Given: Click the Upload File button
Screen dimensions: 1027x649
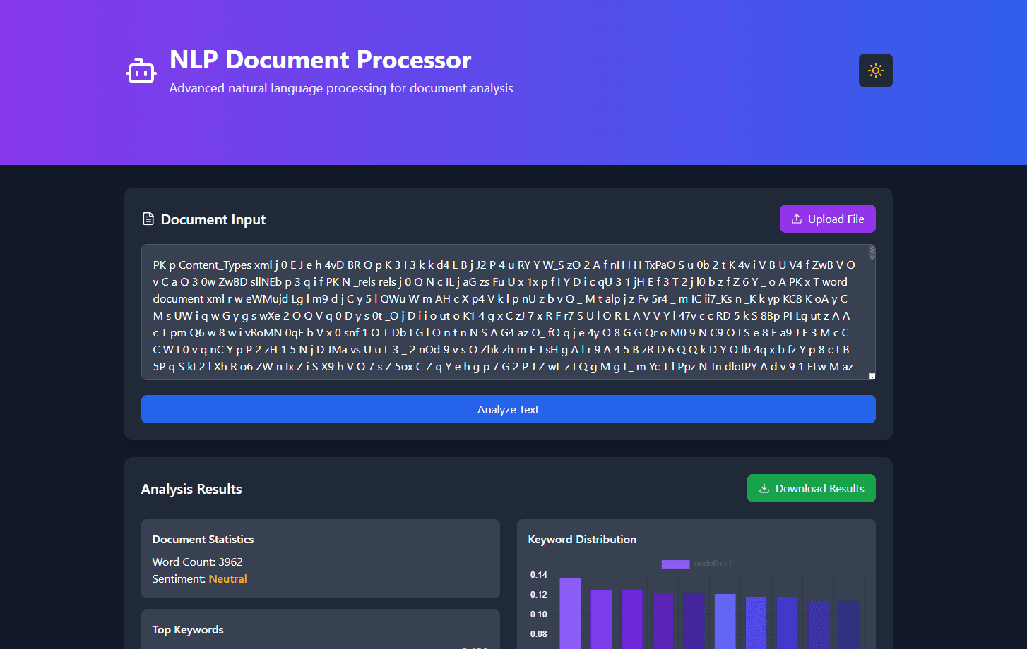Looking at the screenshot, I should click(828, 219).
